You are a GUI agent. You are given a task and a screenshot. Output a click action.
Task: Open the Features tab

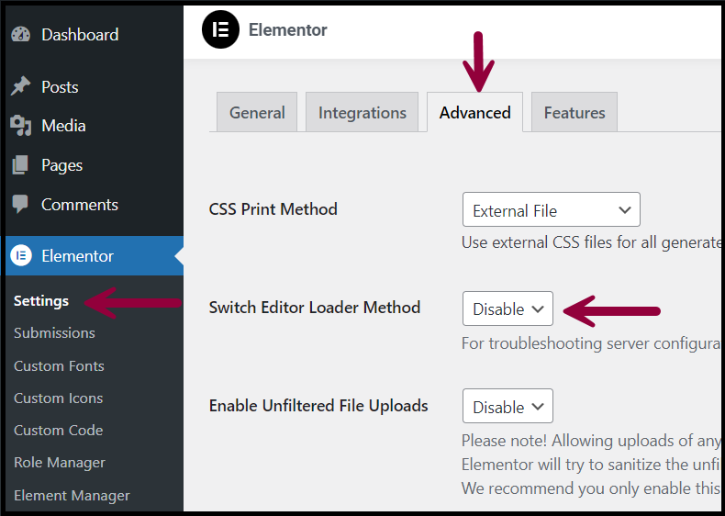[x=574, y=112]
